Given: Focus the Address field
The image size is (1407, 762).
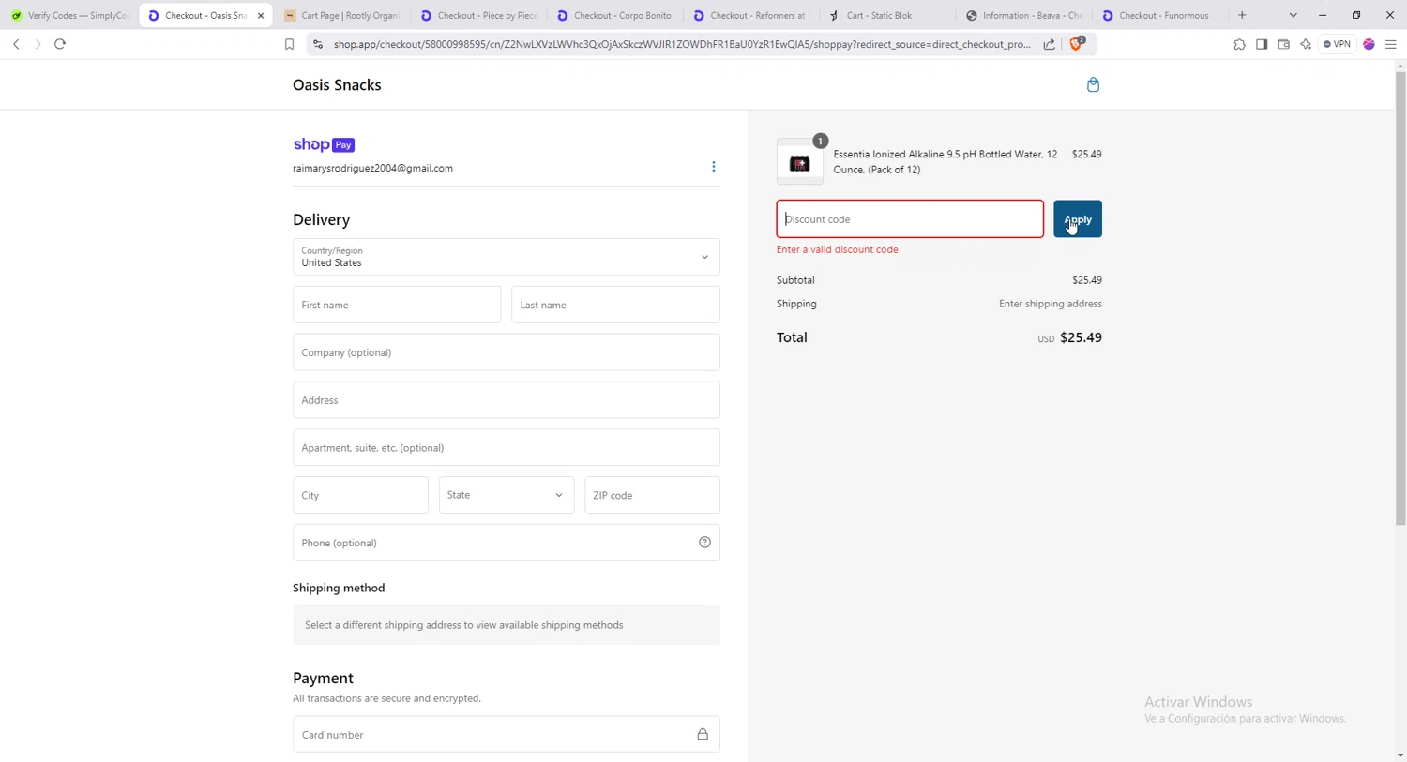Looking at the screenshot, I should (x=507, y=400).
